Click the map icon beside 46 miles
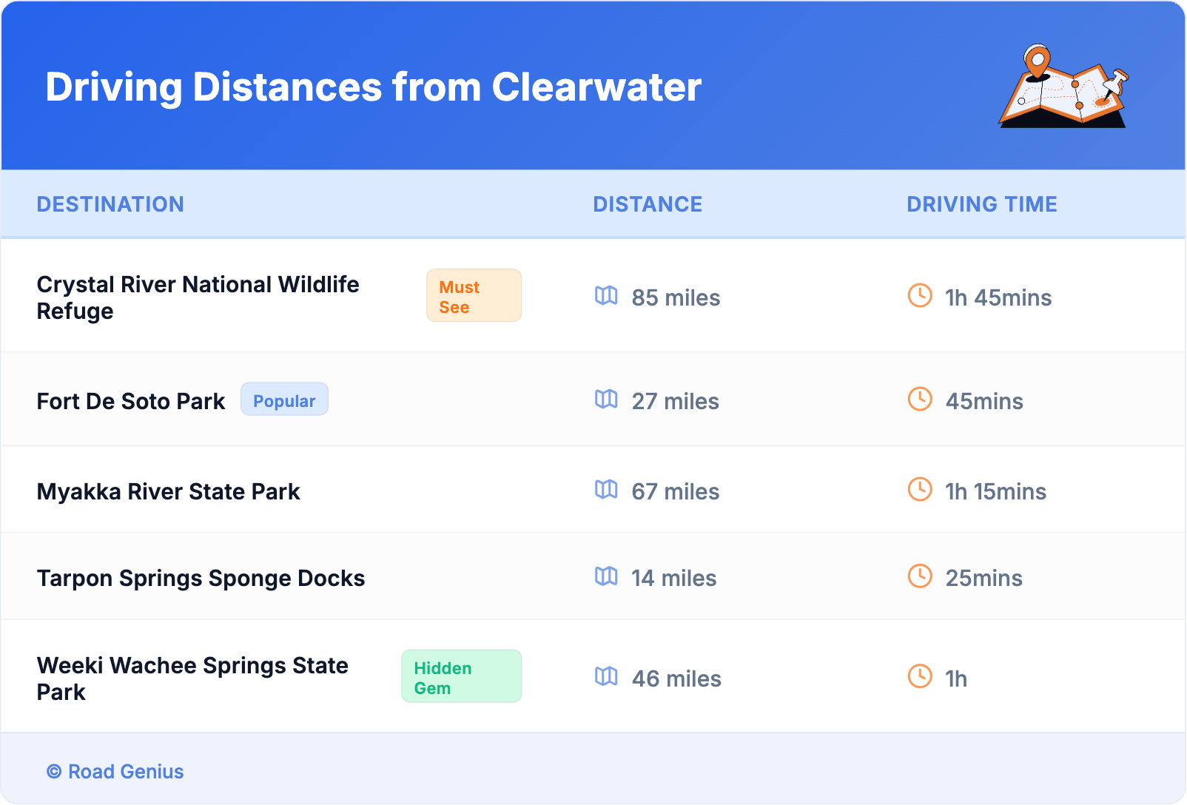Screen dimensions: 1187x805 (606, 676)
